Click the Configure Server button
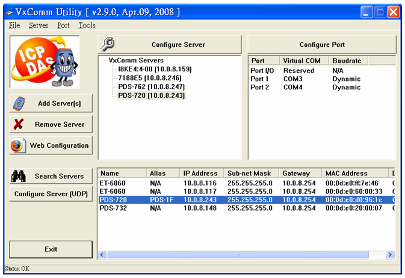The image size is (405, 278). pos(170,44)
